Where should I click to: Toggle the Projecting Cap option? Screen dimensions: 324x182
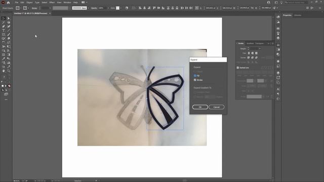tap(256, 53)
